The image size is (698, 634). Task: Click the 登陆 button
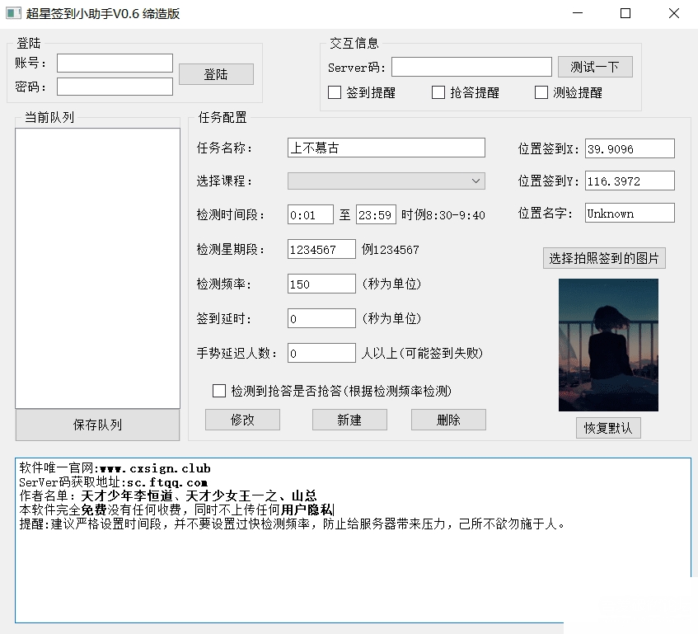click(x=215, y=73)
